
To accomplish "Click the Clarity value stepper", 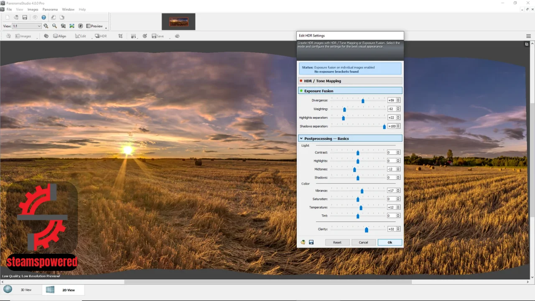I will click(398, 229).
